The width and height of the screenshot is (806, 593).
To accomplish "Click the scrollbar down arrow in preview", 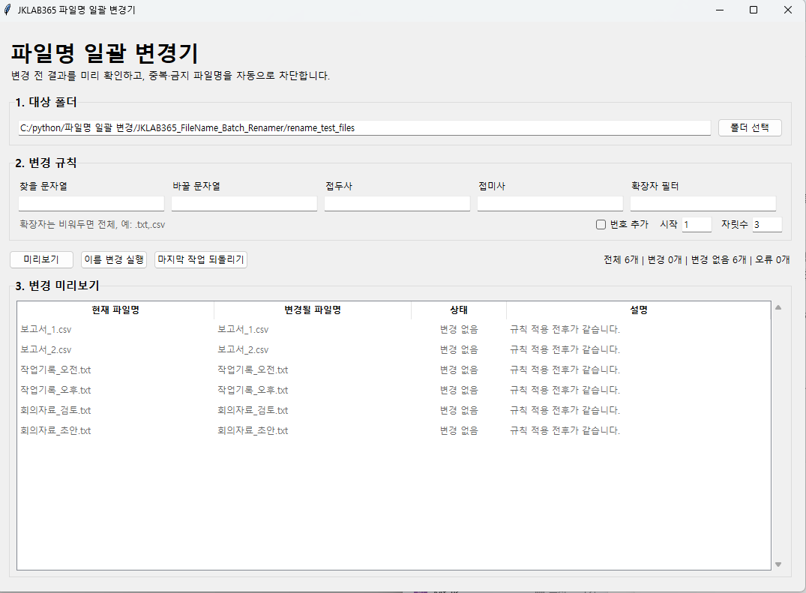I will (x=778, y=565).
